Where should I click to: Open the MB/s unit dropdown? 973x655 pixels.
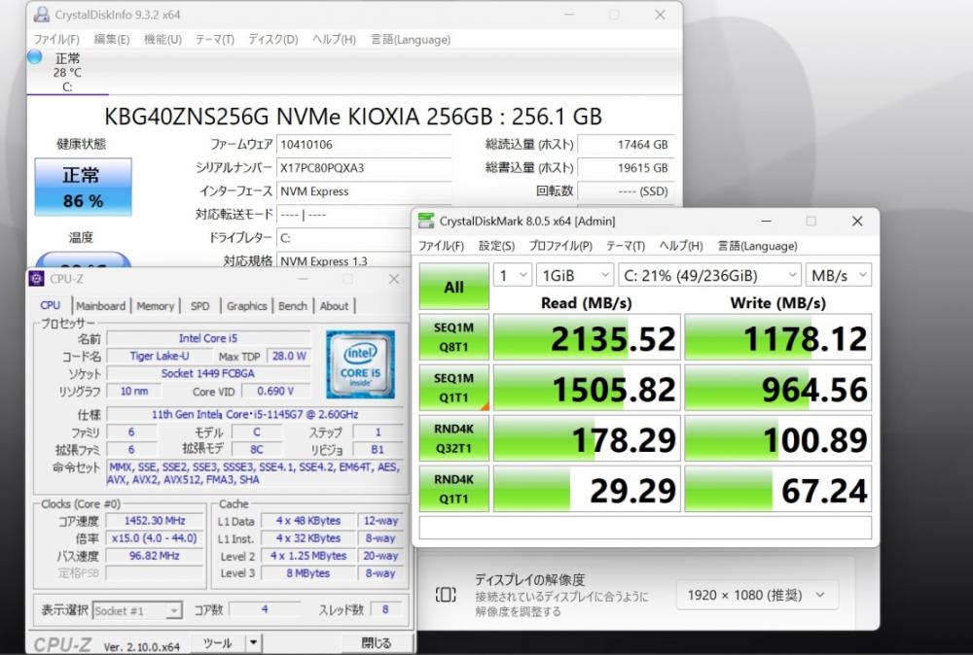point(839,275)
